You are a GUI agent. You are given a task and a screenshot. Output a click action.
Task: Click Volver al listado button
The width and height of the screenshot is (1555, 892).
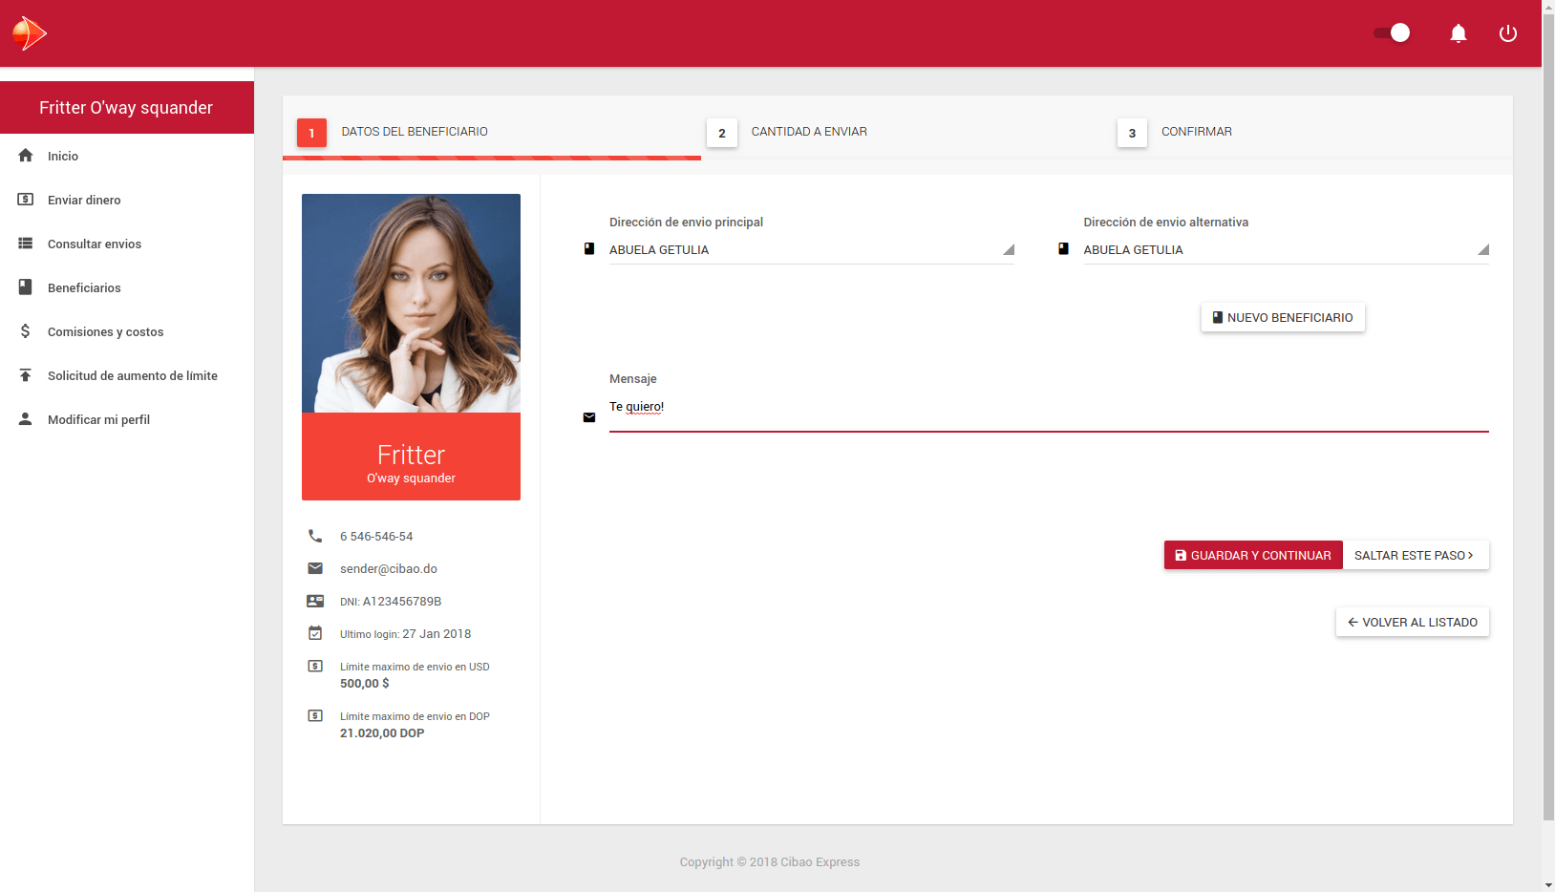click(x=1412, y=622)
